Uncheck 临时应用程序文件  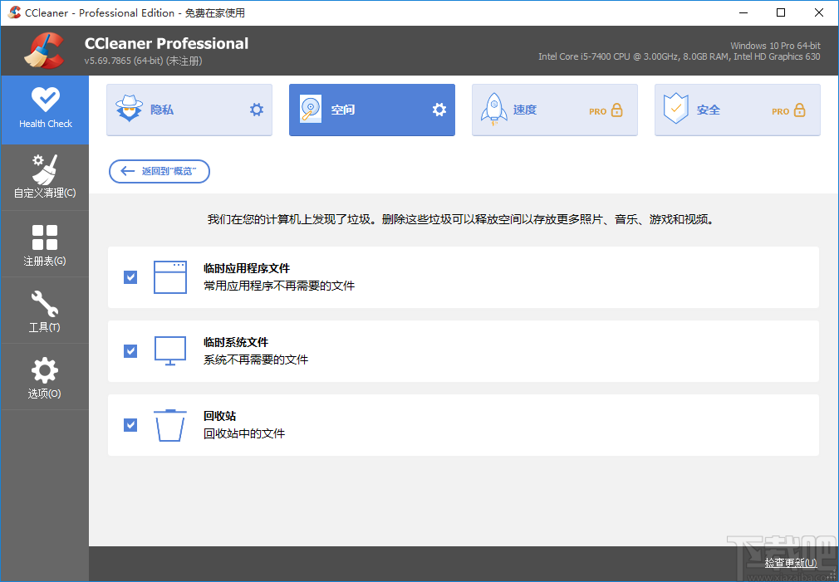(x=130, y=277)
